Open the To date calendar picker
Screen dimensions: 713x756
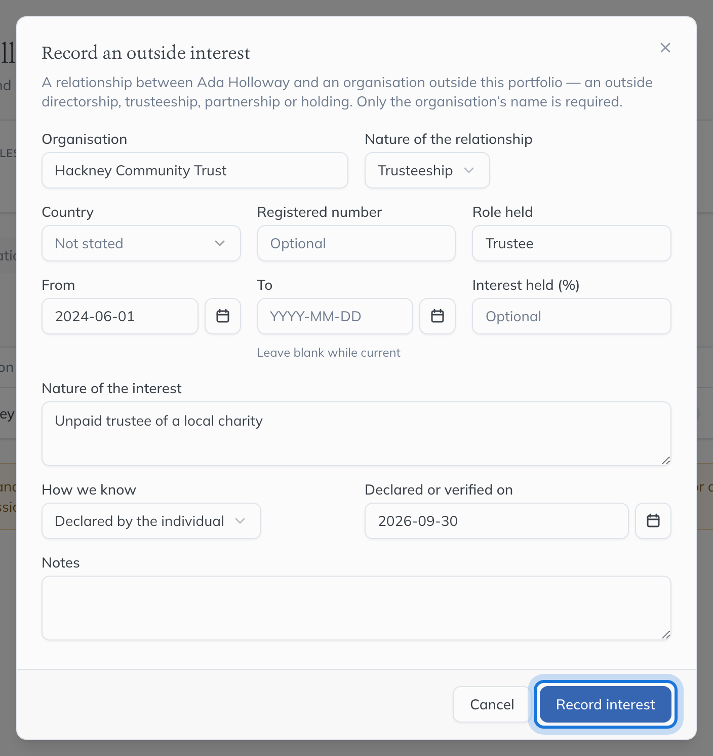pos(438,316)
